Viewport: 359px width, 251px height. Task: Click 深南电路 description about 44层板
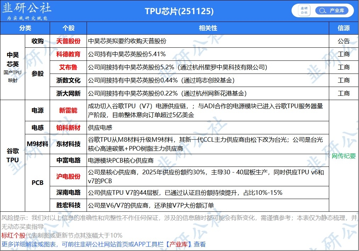pyautogui.click(x=185, y=193)
